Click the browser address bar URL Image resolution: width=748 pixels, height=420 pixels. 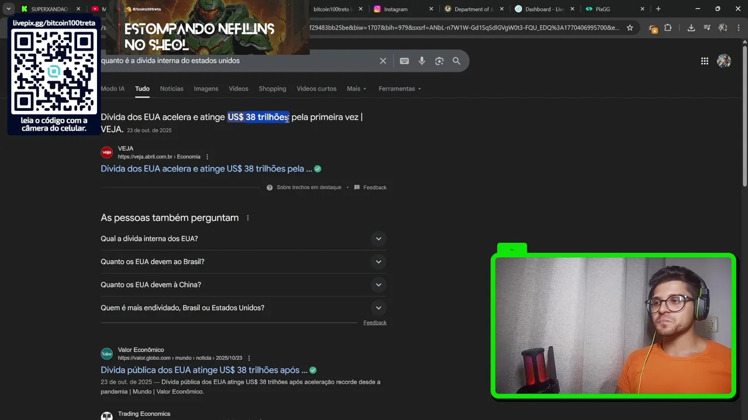point(465,27)
